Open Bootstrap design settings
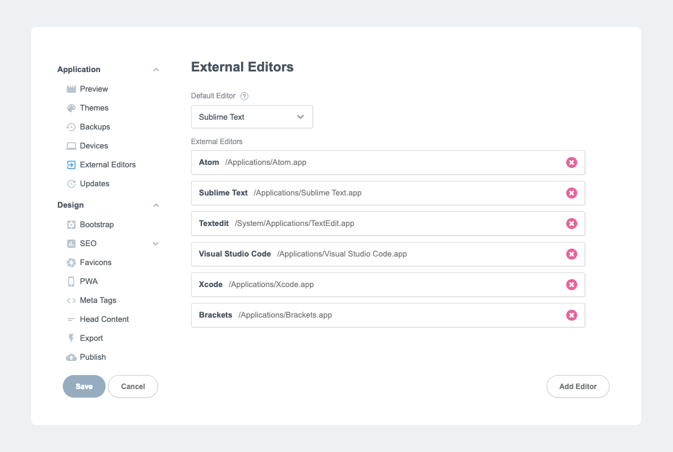Image resolution: width=673 pixels, height=452 pixels. click(96, 225)
